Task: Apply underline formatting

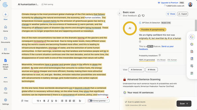Action: [x=52, y=101]
